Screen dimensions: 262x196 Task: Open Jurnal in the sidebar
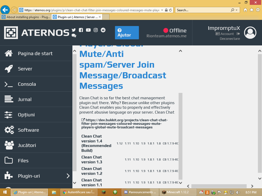coord(36,99)
